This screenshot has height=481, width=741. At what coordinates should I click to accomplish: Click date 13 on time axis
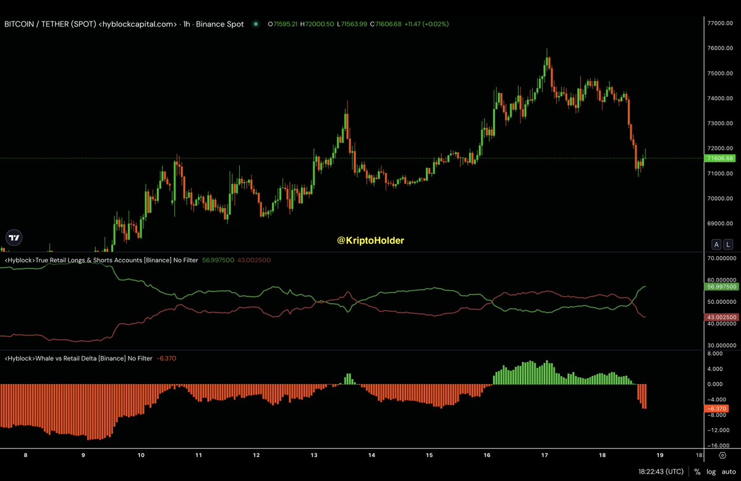pyautogui.click(x=314, y=456)
